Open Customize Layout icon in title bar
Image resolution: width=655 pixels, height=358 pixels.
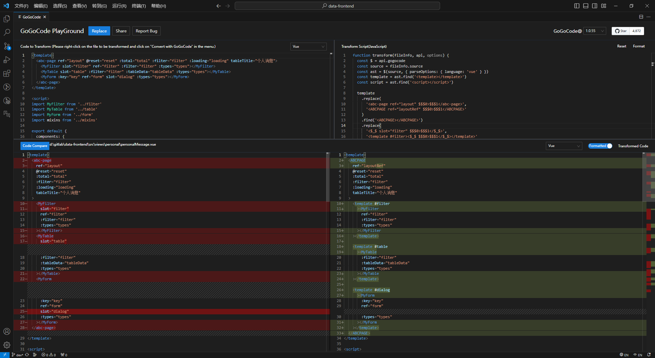coord(604,6)
